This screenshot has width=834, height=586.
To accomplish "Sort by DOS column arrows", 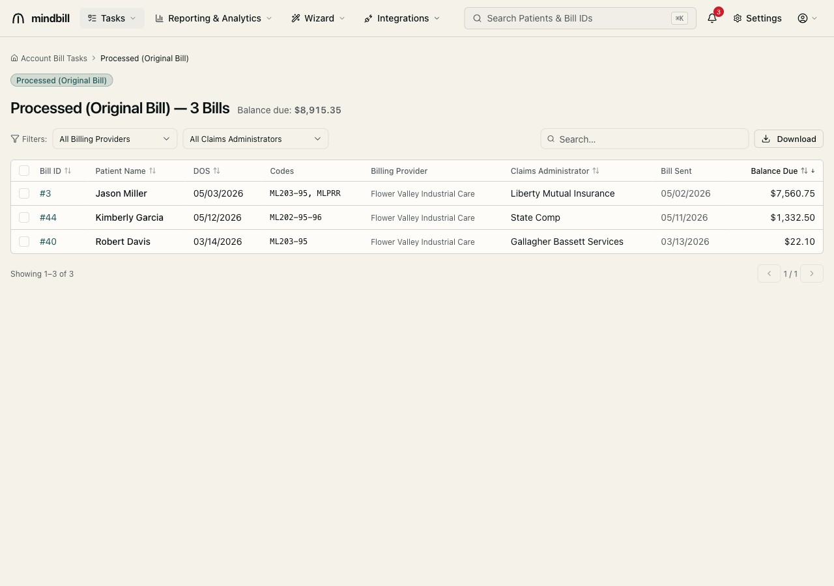I will 217,171.
